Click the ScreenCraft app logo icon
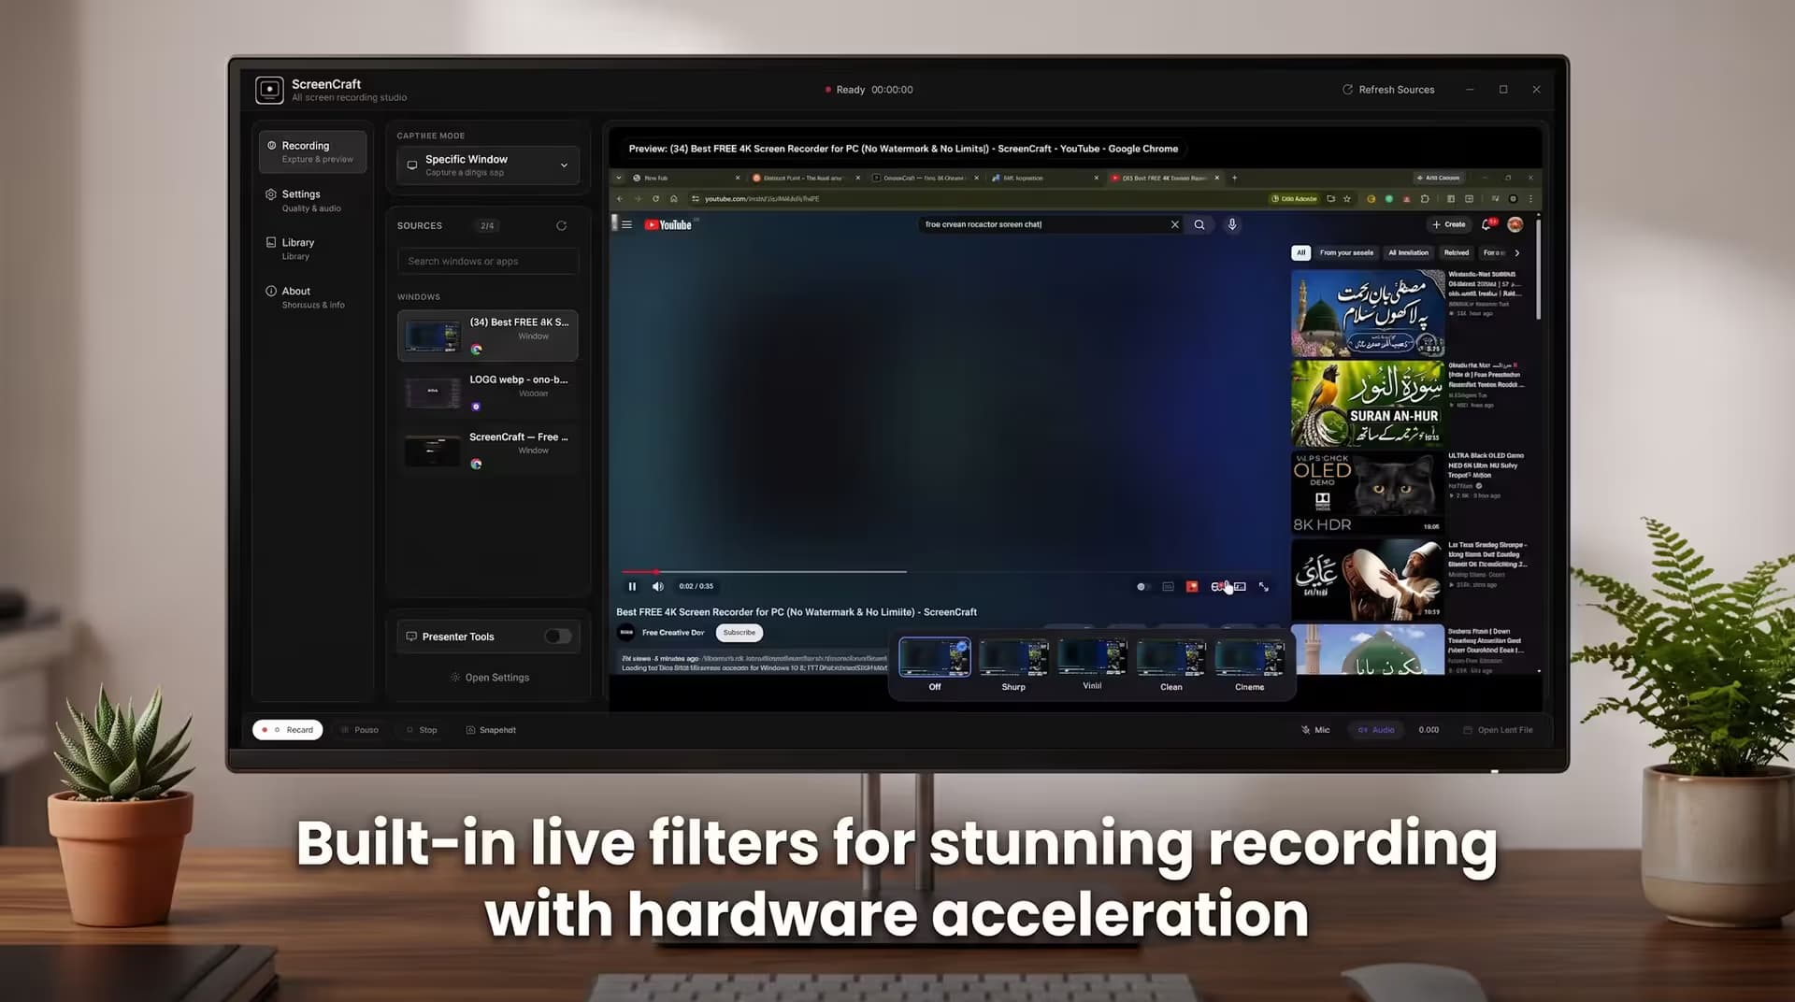 tap(269, 90)
